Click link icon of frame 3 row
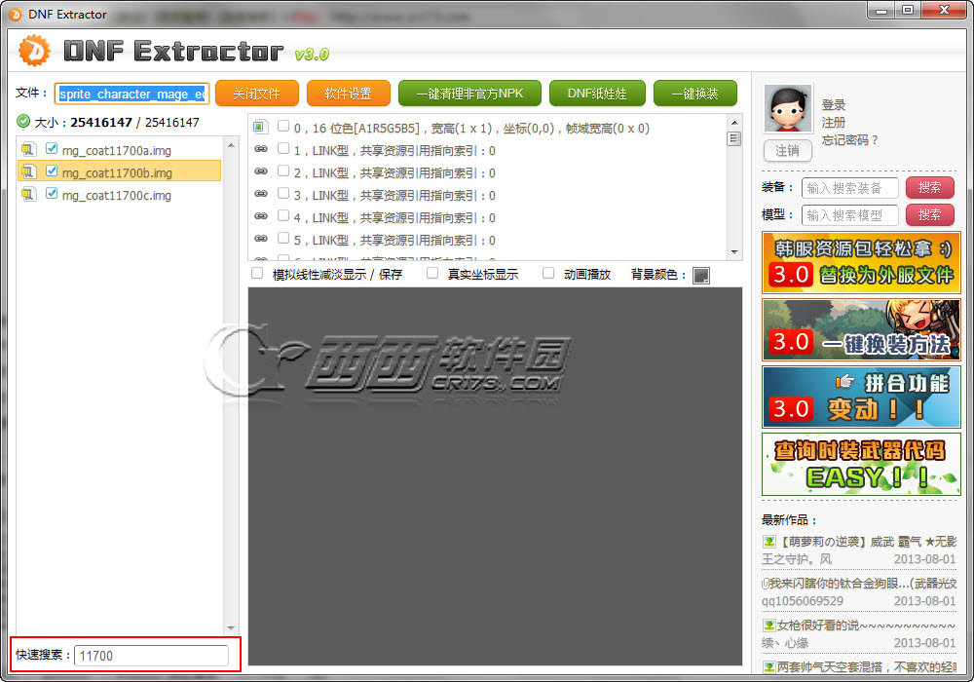Image resolution: width=974 pixels, height=682 pixels. click(261, 194)
